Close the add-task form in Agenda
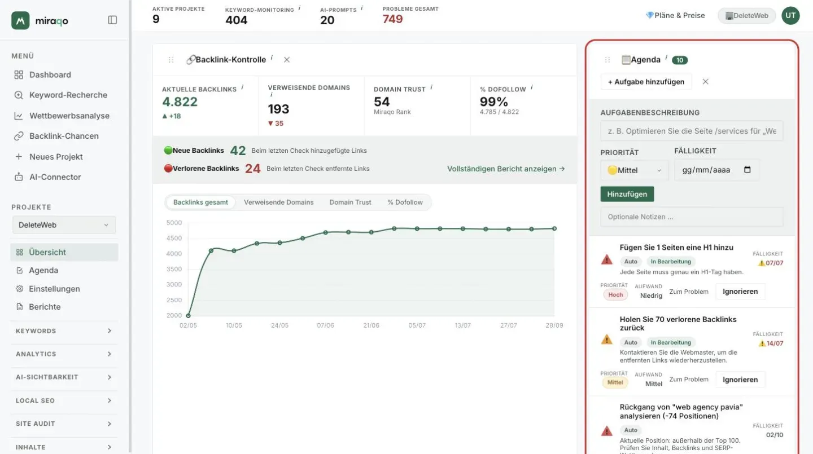Viewport: 813px width, 454px height. 705,82
